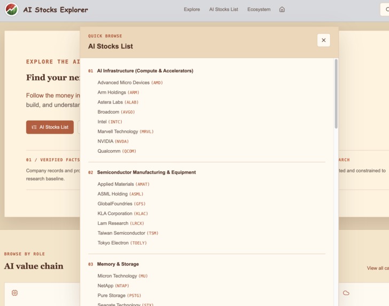
Task: Select Broadcom (AVGO)
Action: point(116,112)
